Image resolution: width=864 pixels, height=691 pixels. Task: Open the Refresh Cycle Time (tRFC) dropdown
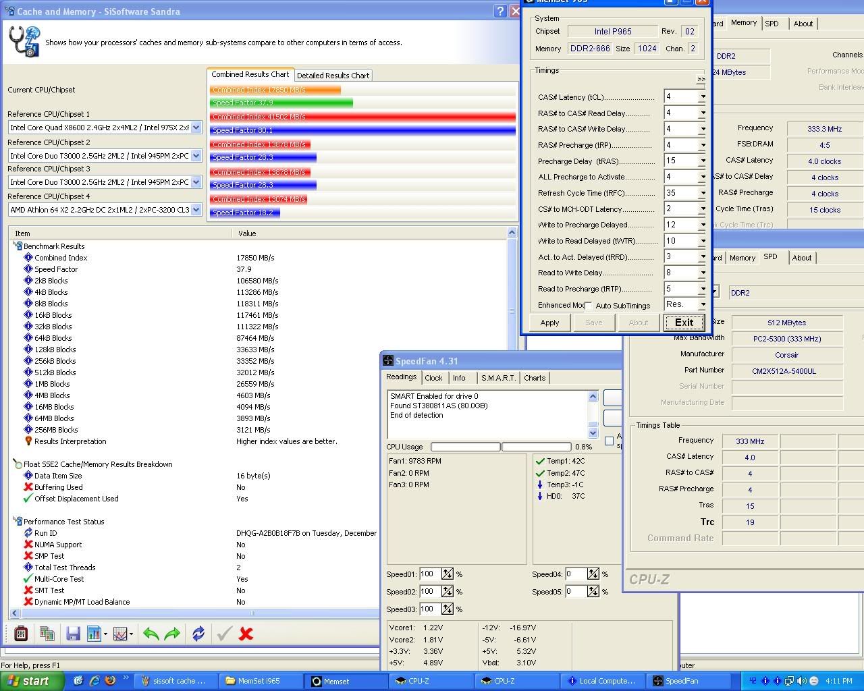[703, 193]
